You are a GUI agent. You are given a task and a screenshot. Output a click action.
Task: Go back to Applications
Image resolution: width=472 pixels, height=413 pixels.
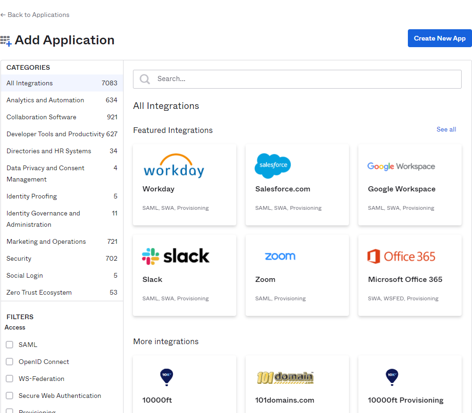coord(35,15)
